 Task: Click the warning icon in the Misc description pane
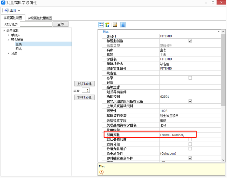[101, 172]
